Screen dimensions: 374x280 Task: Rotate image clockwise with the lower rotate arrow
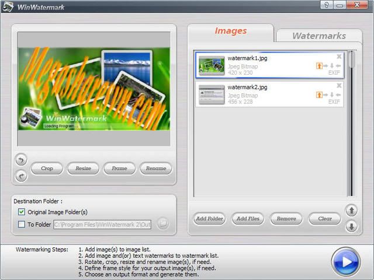pyautogui.click(x=21, y=176)
